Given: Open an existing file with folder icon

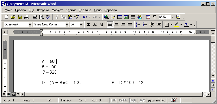Looking at the screenshot, I should (x=13, y=17).
